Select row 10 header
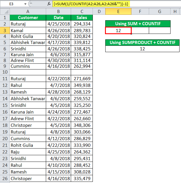 [5, 72]
